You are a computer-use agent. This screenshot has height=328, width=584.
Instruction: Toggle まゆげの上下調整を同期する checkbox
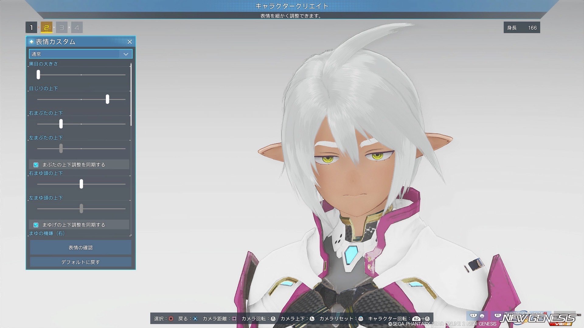coord(36,225)
